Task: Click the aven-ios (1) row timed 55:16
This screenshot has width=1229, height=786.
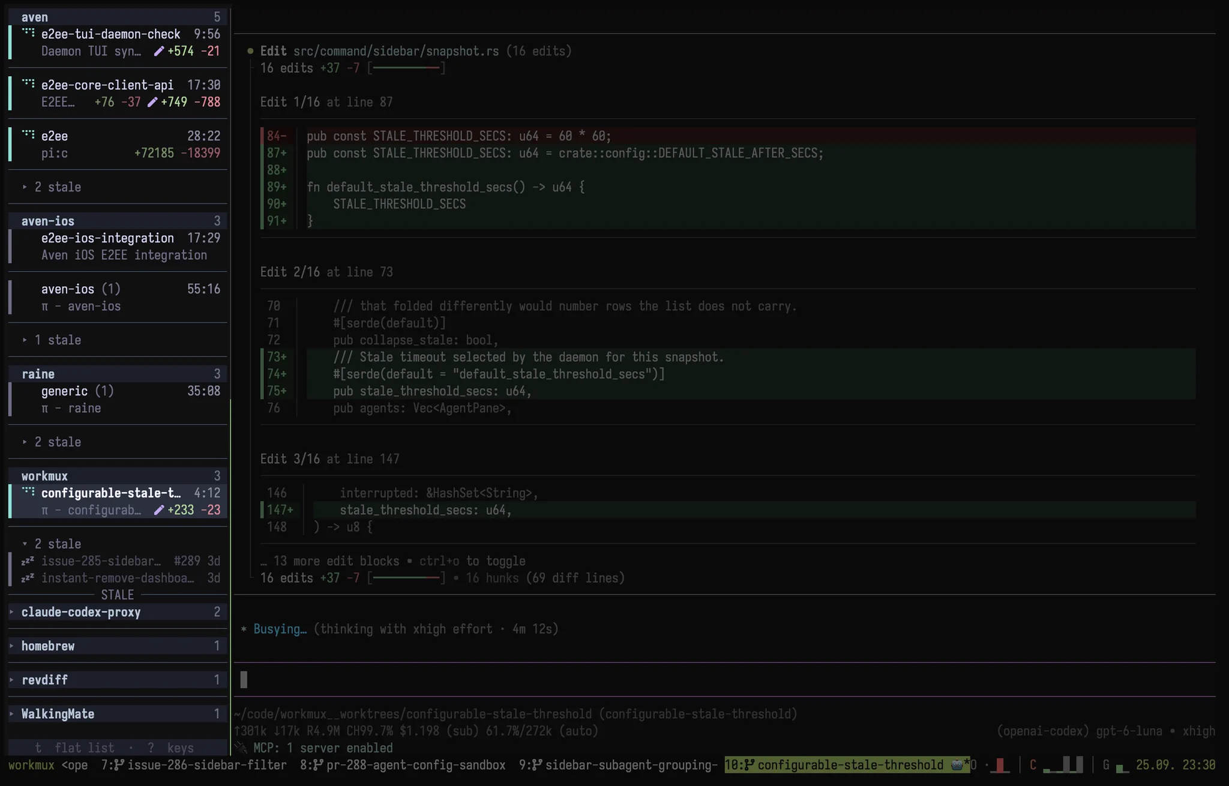Action: click(118, 298)
